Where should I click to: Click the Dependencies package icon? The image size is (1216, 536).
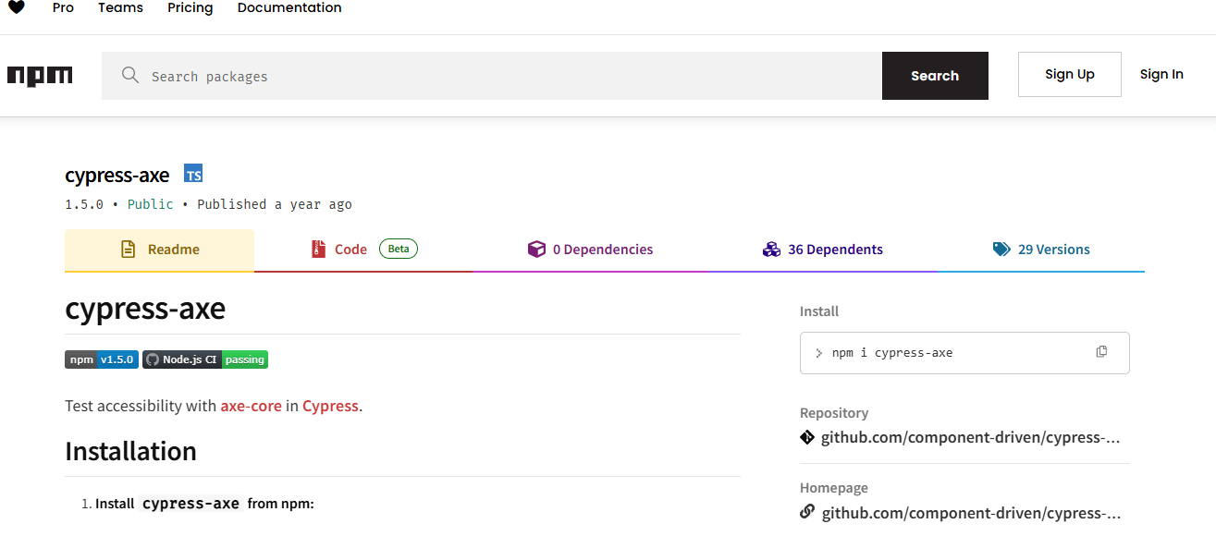point(537,249)
